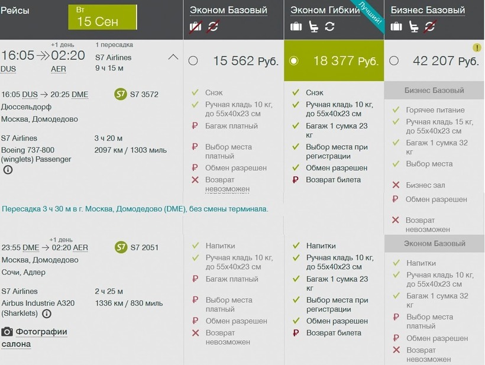Select the 15 562 Руб. Эконом Базовый fare
Image resolution: width=485 pixels, height=365 pixels.
pyautogui.click(x=193, y=60)
